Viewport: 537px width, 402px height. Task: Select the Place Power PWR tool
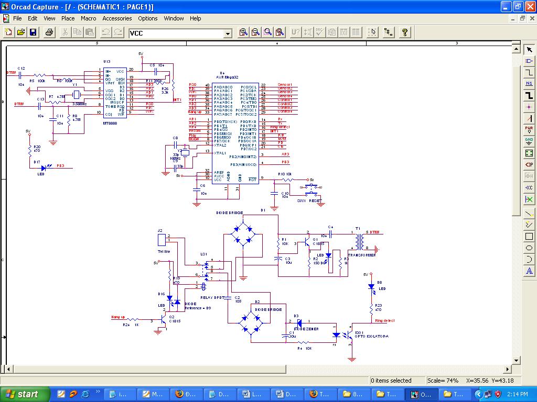point(529,129)
